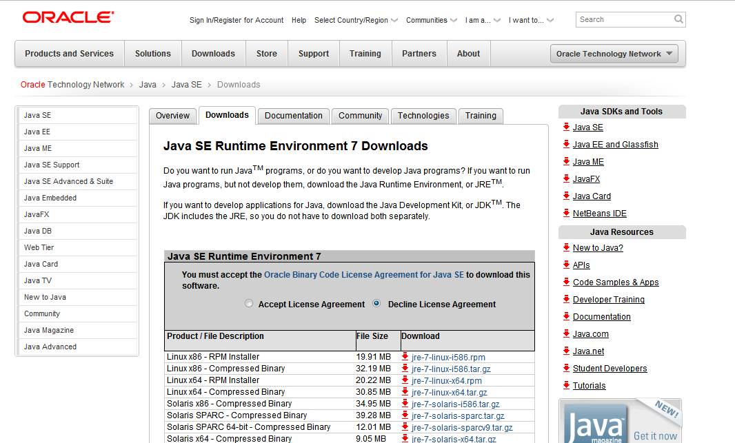Click the Oracle logo
Screen dimensions: 735x443
pos(67,17)
